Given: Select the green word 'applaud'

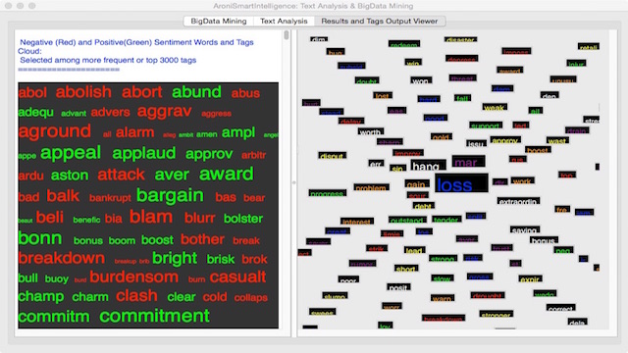Looking at the screenshot, I should click(144, 153).
